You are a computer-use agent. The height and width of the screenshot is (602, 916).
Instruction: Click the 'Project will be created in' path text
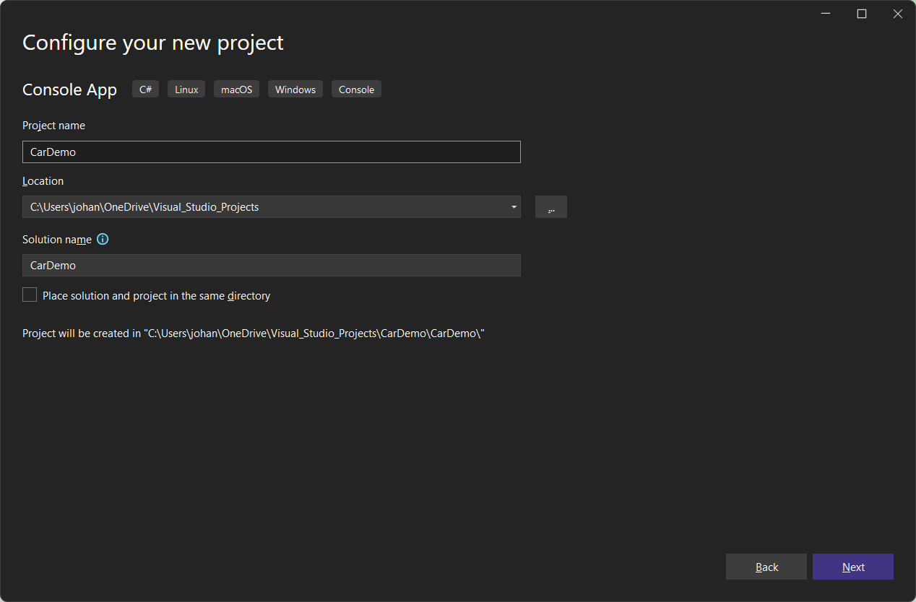point(253,333)
